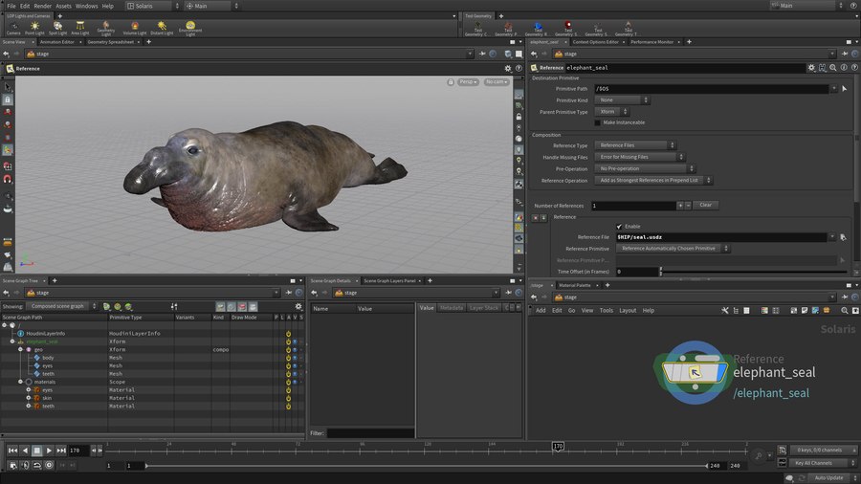The height and width of the screenshot is (484, 861).
Task: Add a Distant Light from the shelf
Action: (x=162, y=29)
